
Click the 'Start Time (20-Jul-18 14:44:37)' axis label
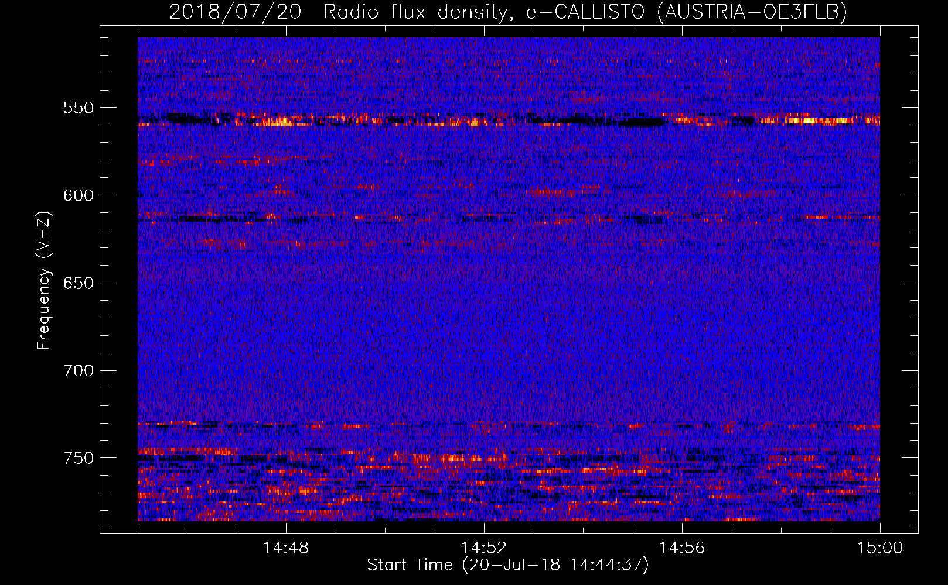pyautogui.click(x=508, y=565)
